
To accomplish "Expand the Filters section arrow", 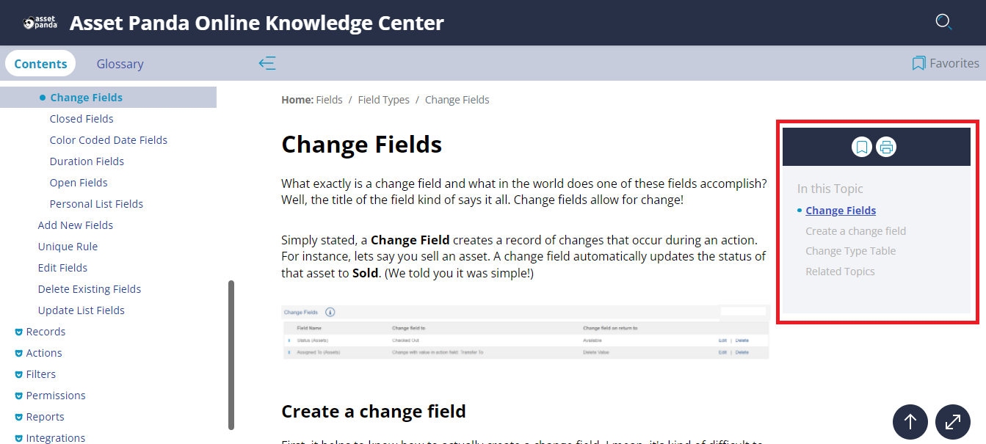I will pos(19,375).
